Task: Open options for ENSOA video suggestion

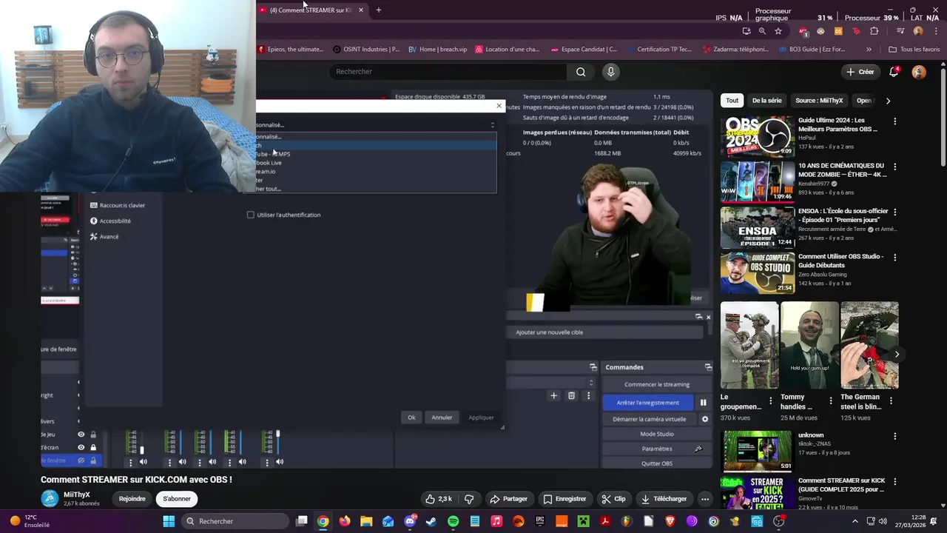Action: tap(894, 212)
